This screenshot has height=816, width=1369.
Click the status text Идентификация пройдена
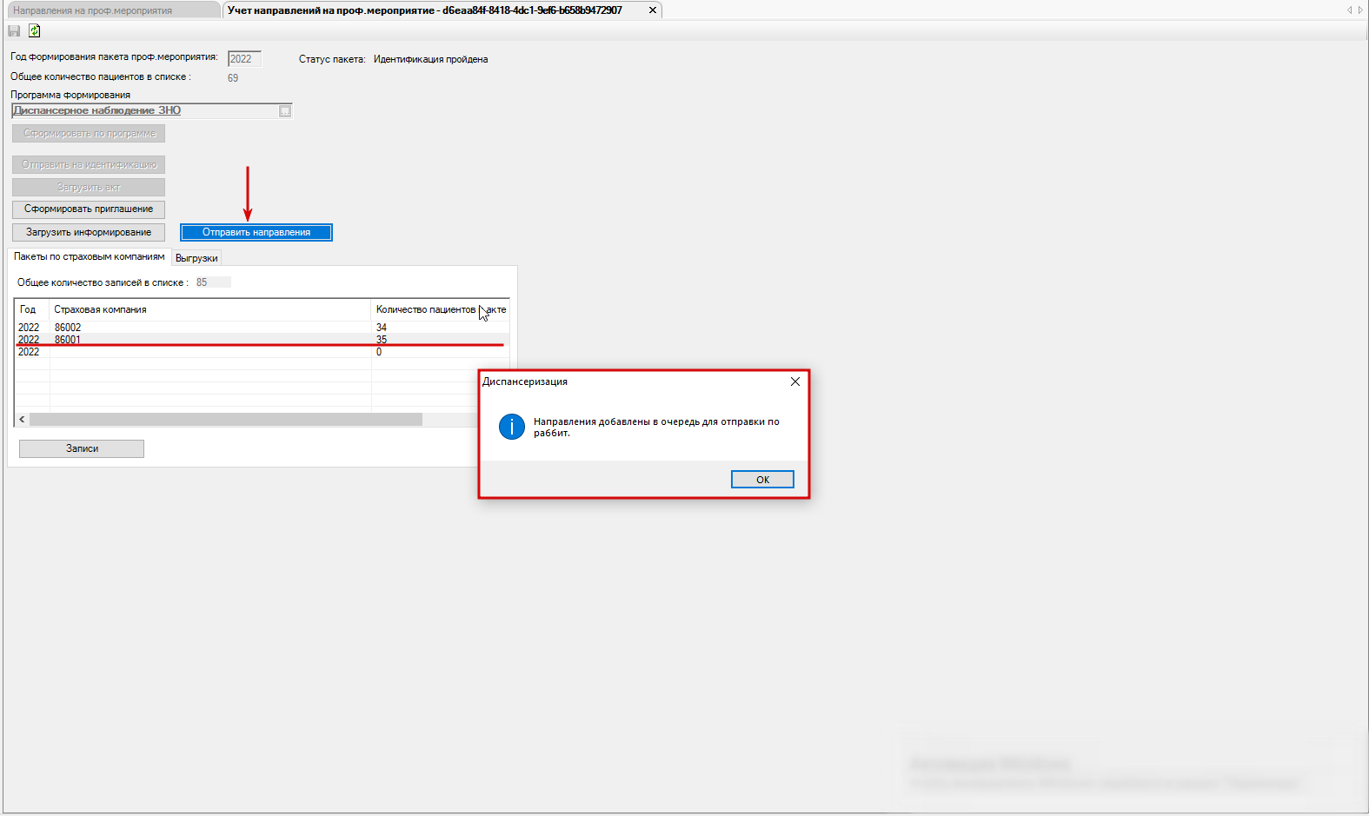coord(430,59)
